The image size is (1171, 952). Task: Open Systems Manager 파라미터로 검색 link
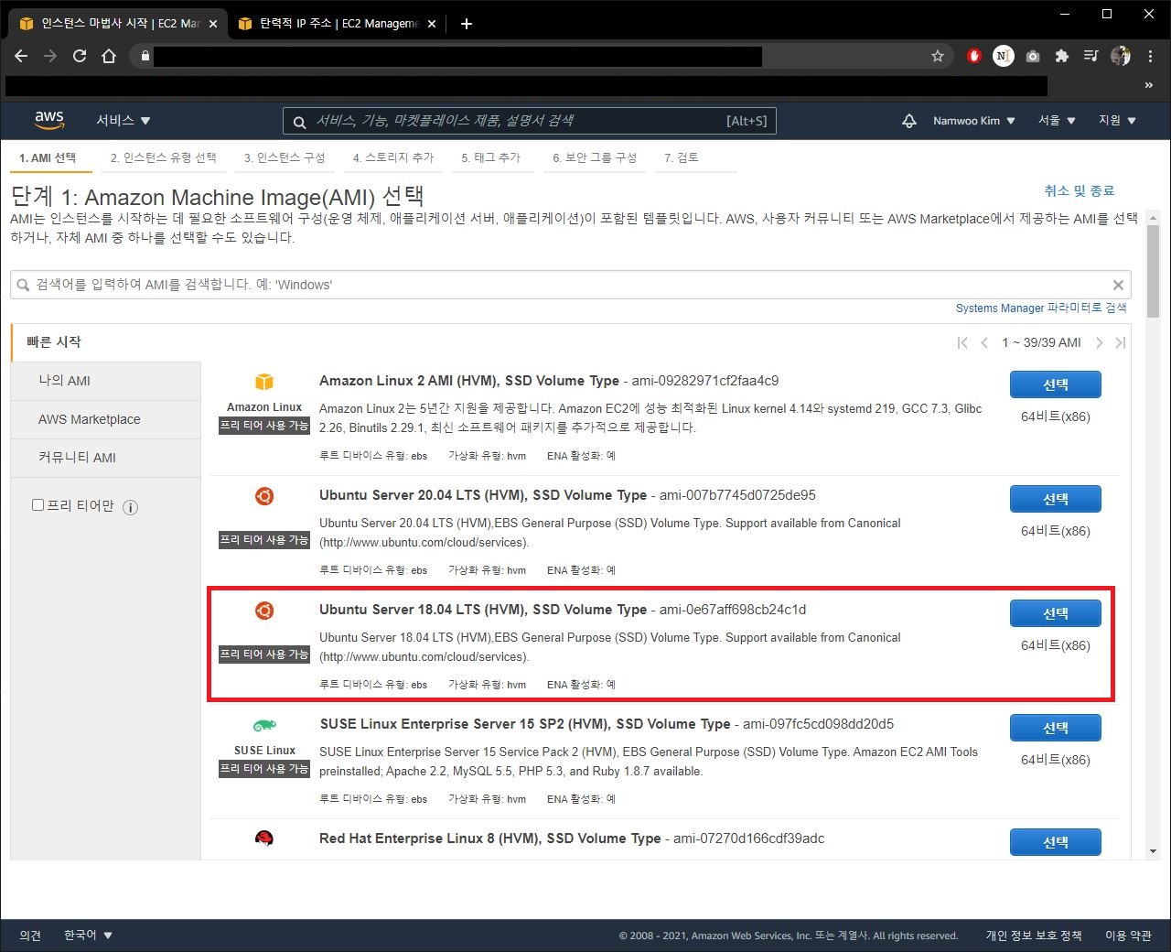[x=1041, y=308]
